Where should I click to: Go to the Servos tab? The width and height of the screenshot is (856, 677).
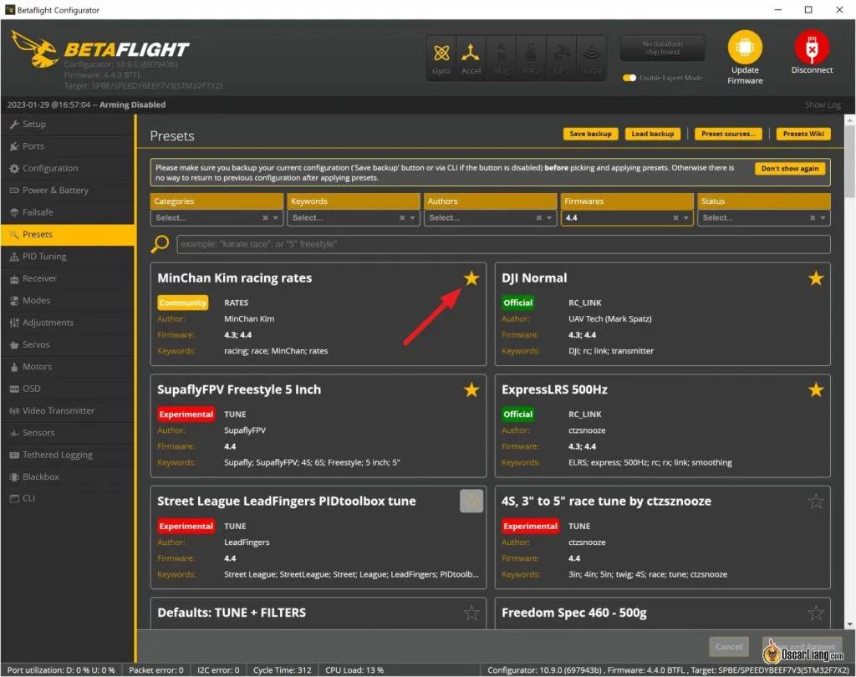[x=68, y=344]
